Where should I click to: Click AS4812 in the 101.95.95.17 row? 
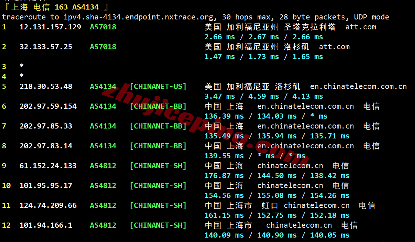pos(103,186)
